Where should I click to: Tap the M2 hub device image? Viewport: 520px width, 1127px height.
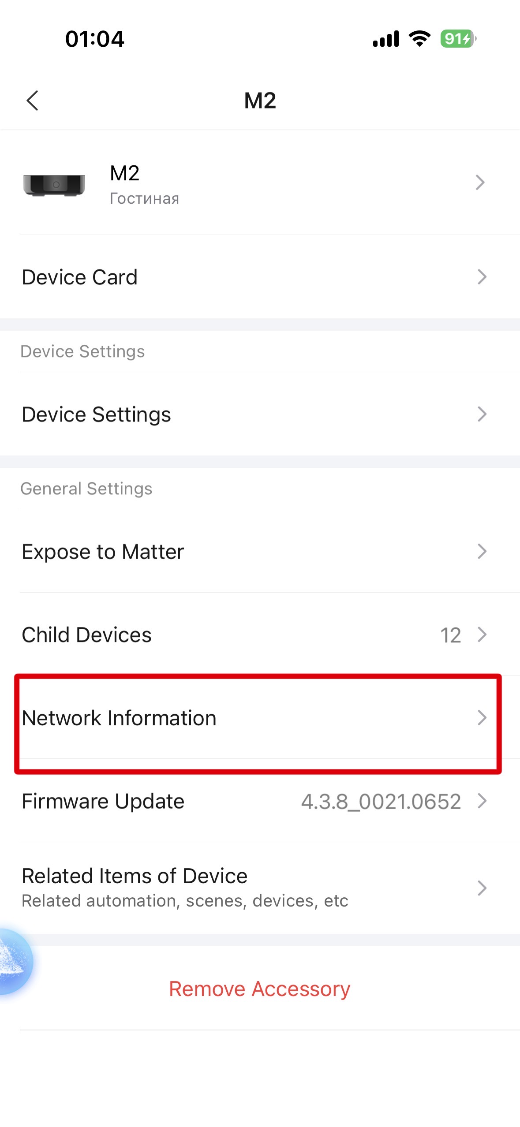(x=54, y=184)
